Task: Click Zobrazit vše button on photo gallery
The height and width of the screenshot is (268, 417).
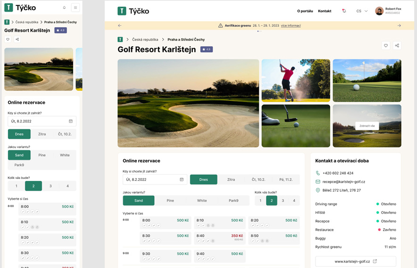Action: click(x=367, y=126)
